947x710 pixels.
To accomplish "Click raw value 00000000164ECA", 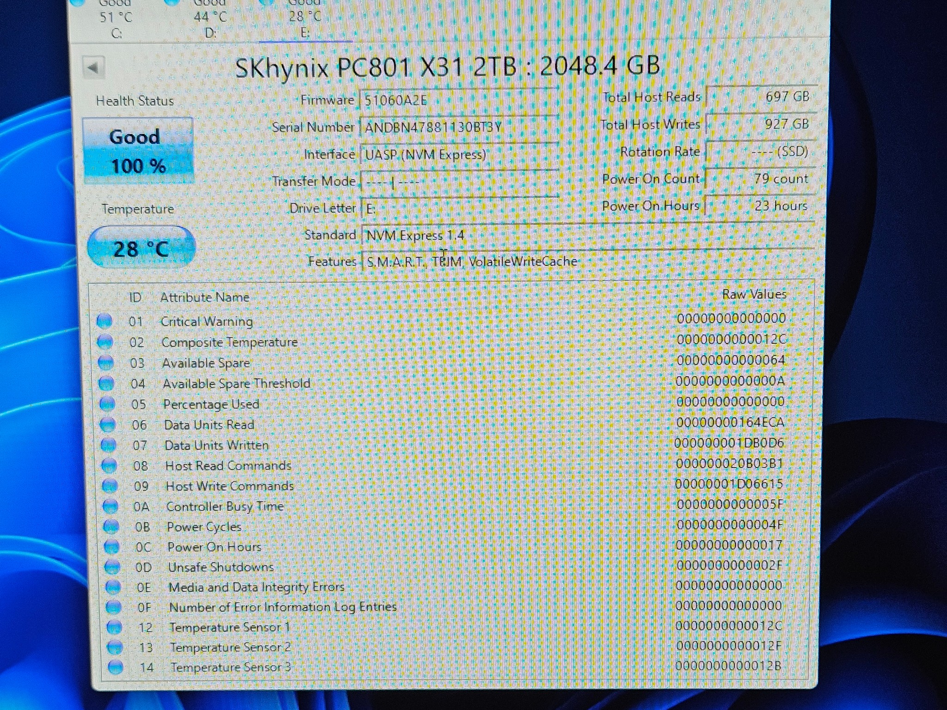I will (730, 422).
